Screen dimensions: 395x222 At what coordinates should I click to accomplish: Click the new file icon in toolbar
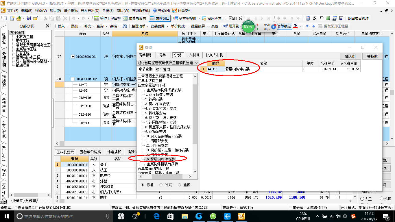pos(5,18)
